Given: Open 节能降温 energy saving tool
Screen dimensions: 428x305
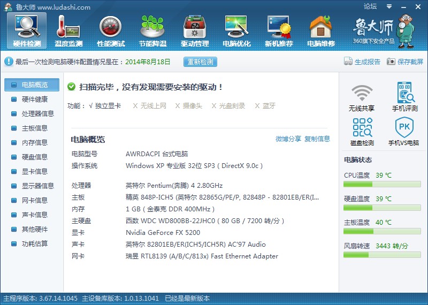Looking at the screenshot, I should [152, 31].
